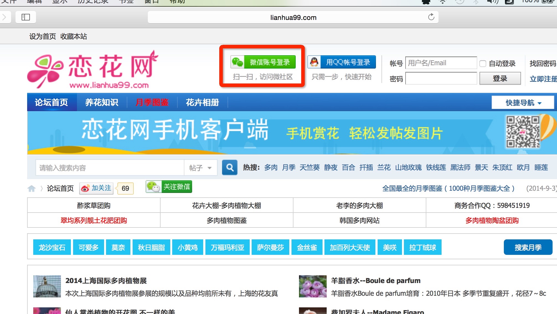
Task: Select the 龙沙宝石 rose tag
Action: tap(52, 247)
